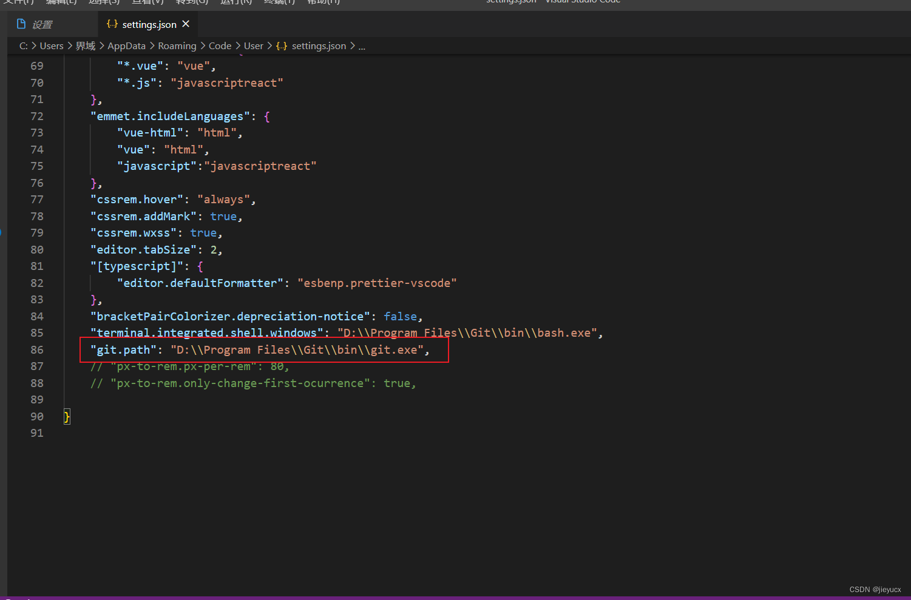Click the "git.path" setting key
The width and height of the screenshot is (911, 600).
(124, 349)
